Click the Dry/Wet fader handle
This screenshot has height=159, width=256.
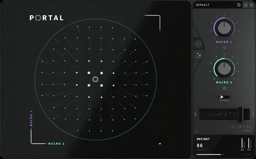[240, 114]
